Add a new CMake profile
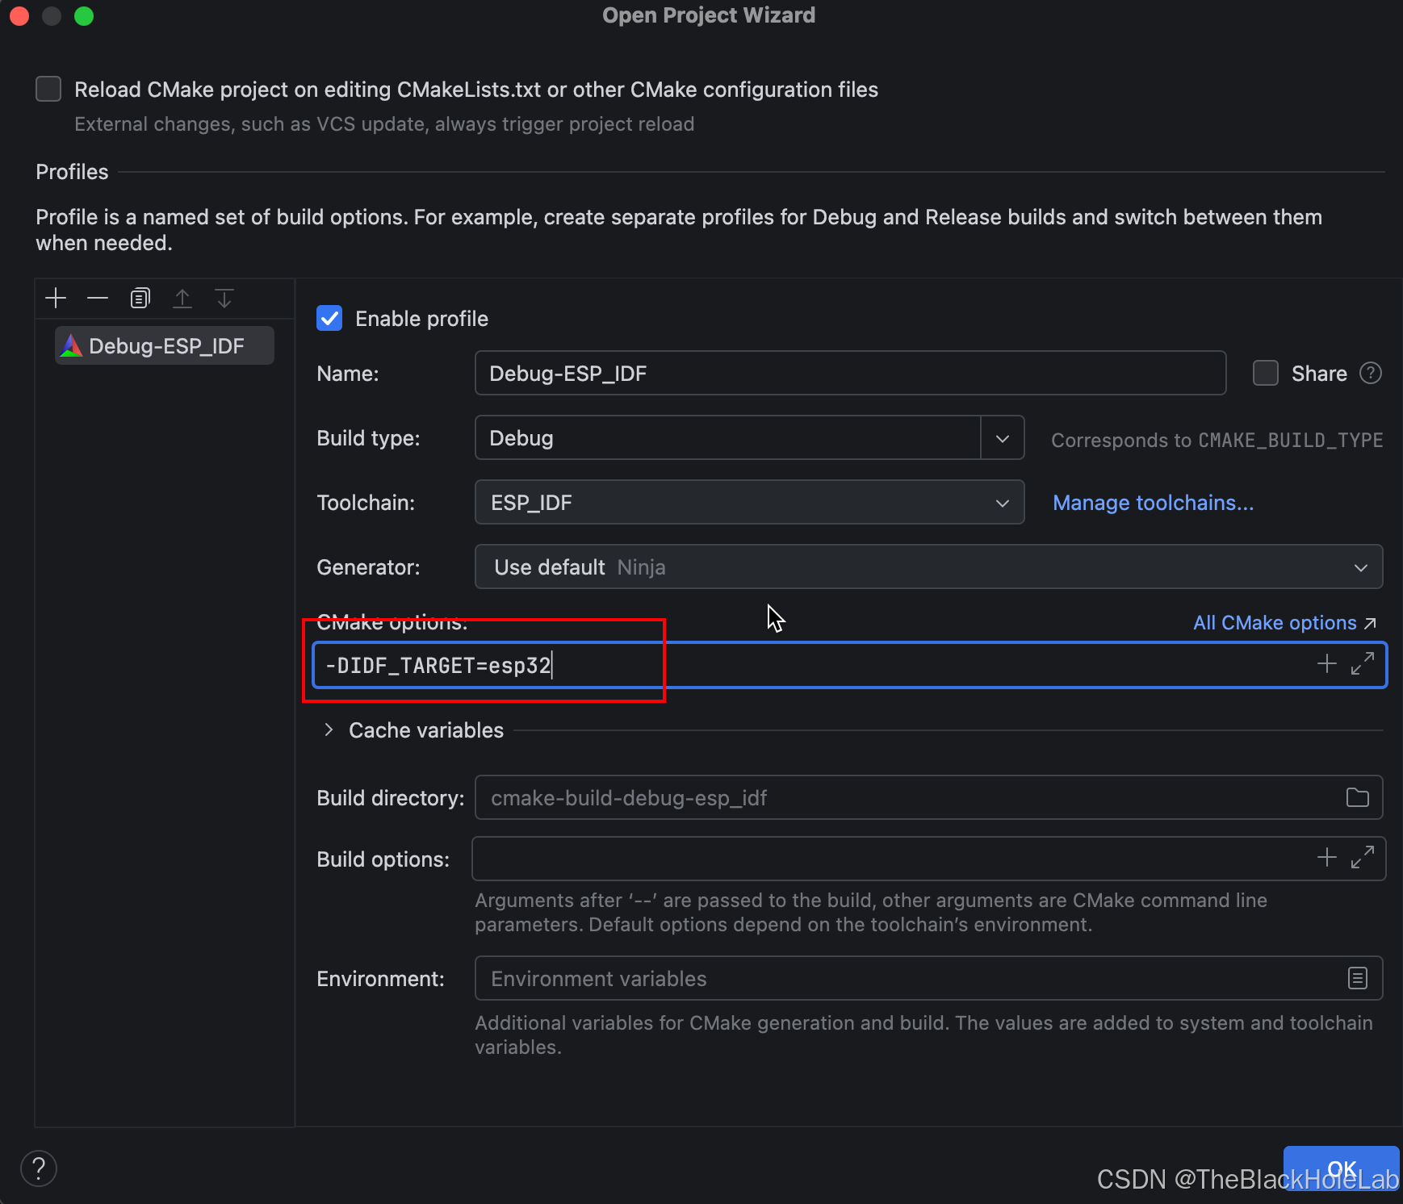 pos(56,299)
